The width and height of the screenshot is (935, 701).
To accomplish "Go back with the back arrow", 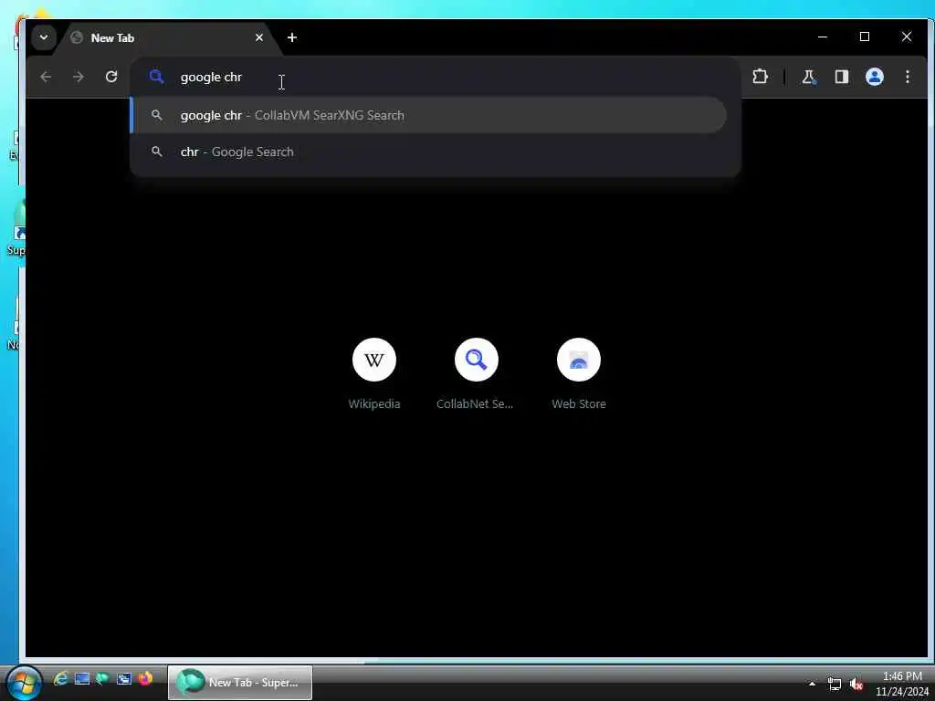I will [46, 77].
